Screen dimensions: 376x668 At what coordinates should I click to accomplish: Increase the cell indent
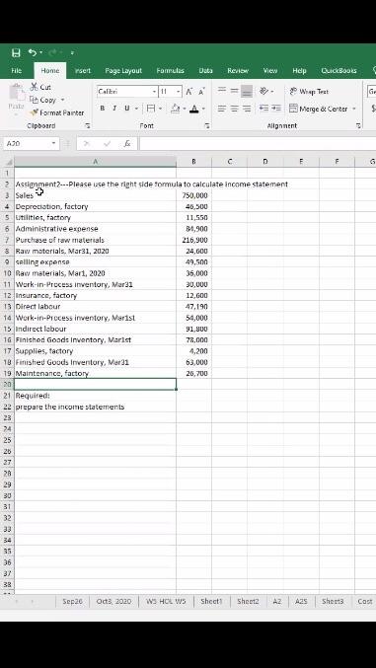276,109
